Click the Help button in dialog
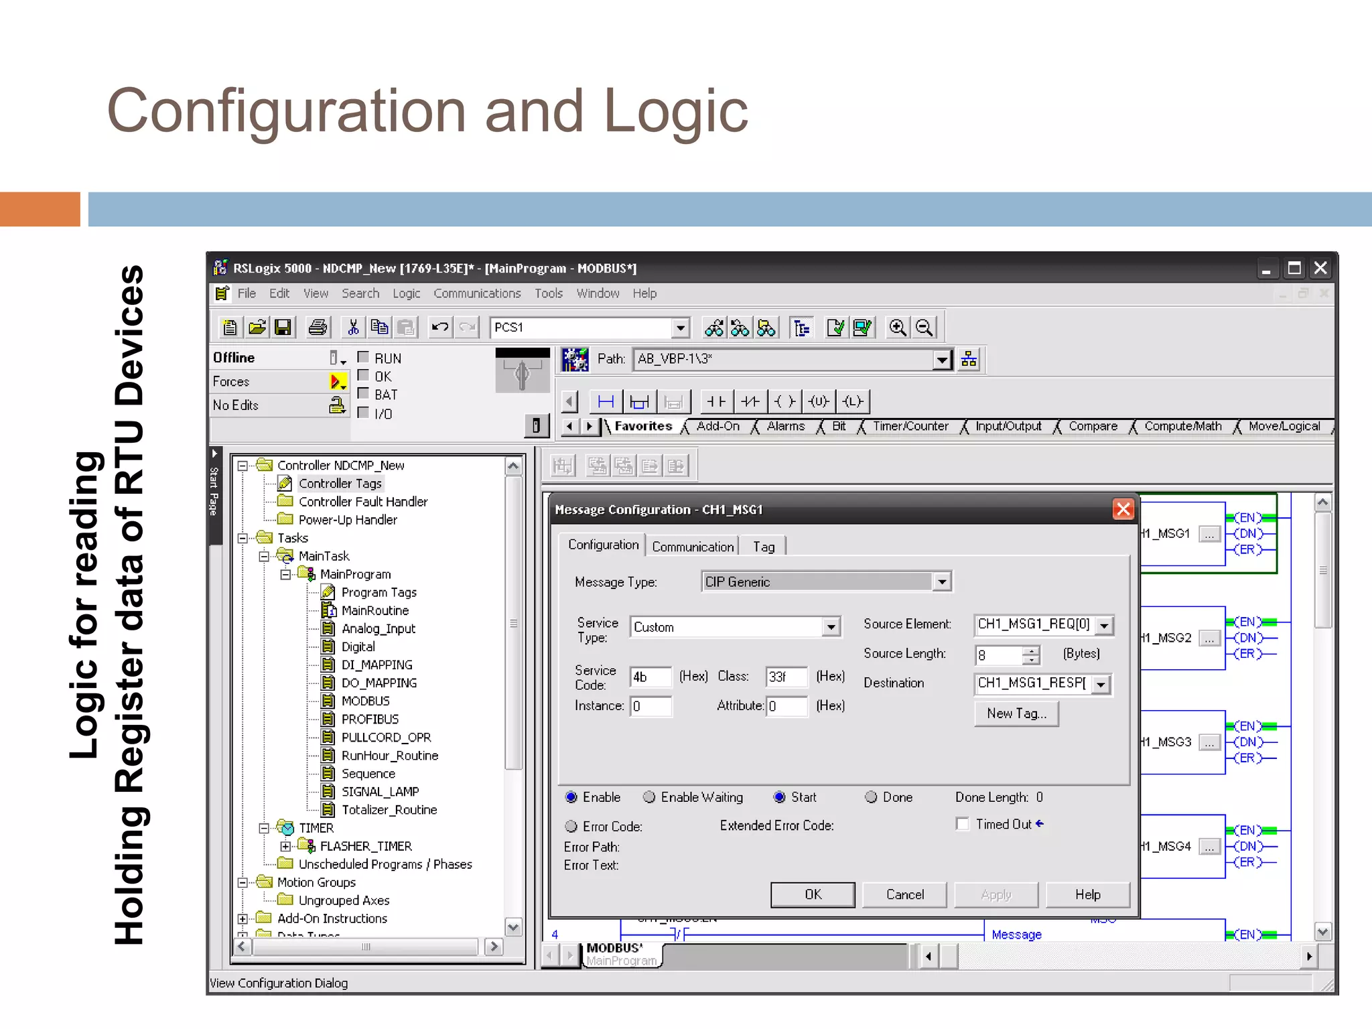This screenshot has width=1372, height=1029. [x=1088, y=894]
